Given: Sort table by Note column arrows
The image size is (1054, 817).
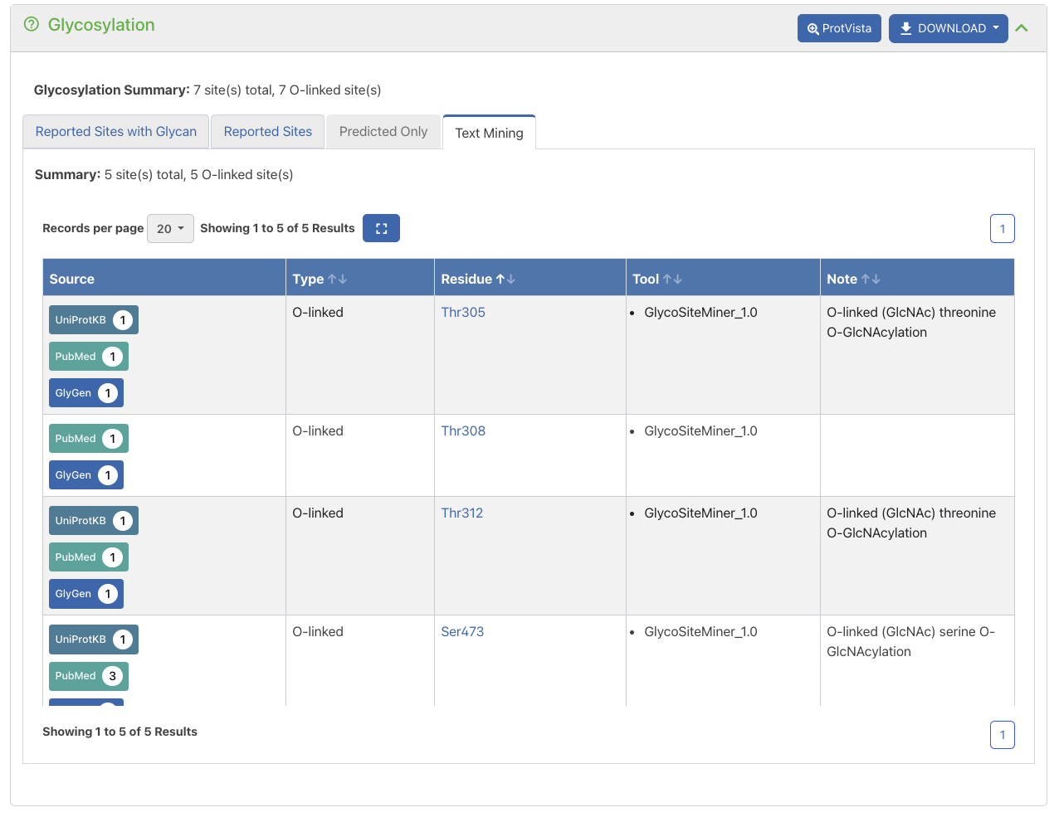Looking at the screenshot, I should (x=871, y=280).
